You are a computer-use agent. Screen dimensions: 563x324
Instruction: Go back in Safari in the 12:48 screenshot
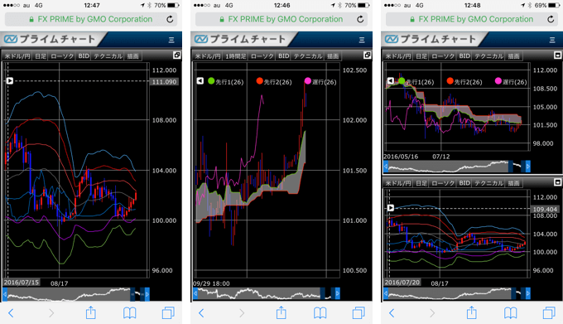click(x=392, y=313)
